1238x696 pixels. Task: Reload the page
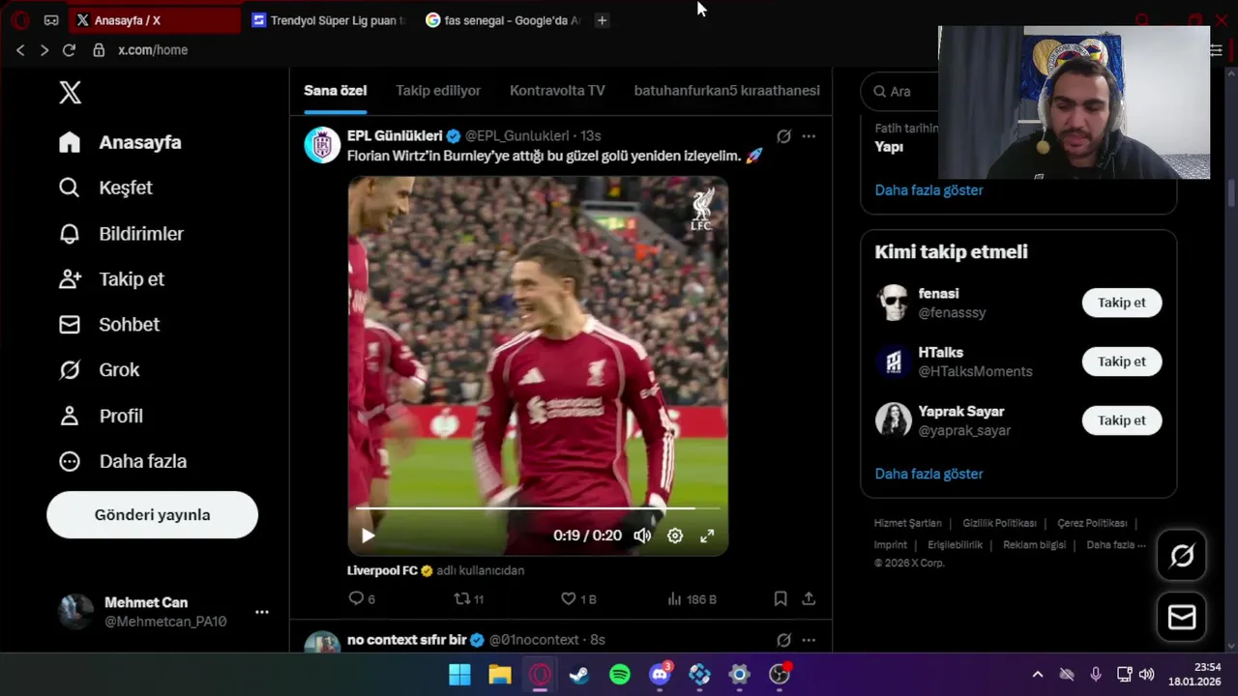(x=69, y=50)
